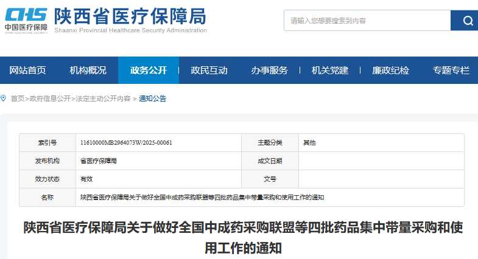Click the location pin icon in breadcrumb
Viewport: 478px width, 259px height.
[4, 98]
